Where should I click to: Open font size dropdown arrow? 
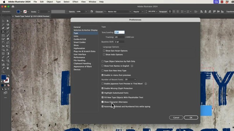click(156, 12)
